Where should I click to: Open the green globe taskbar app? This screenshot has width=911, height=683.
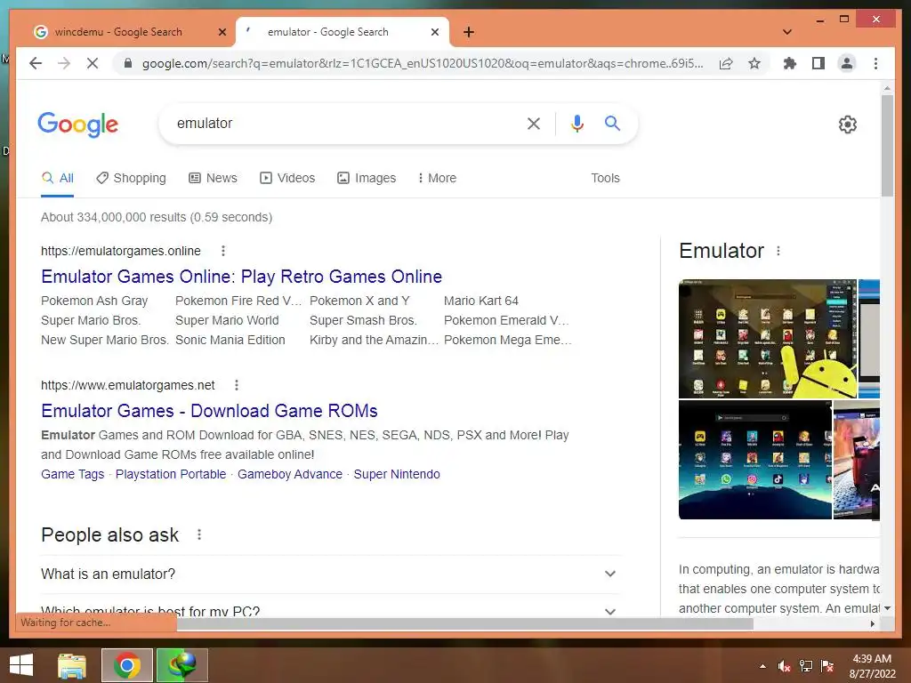pyautogui.click(x=182, y=665)
